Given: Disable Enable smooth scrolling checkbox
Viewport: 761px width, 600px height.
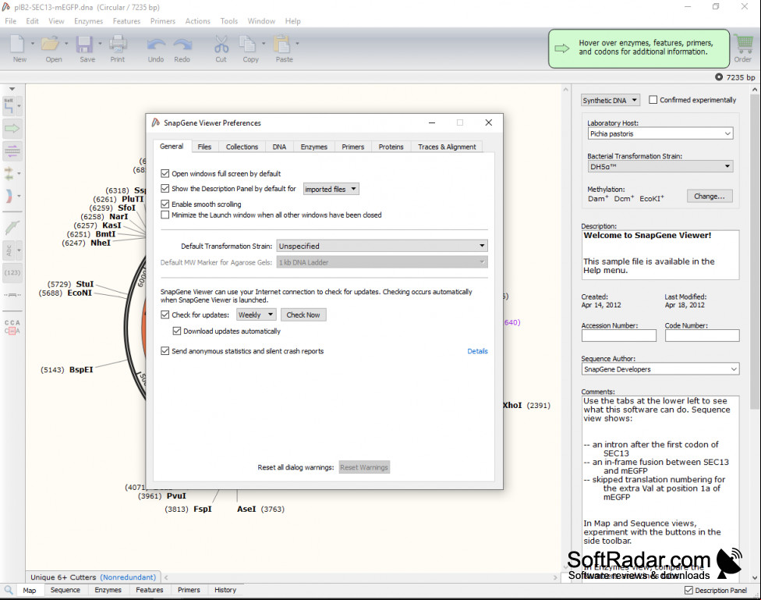Looking at the screenshot, I should pos(165,204).
